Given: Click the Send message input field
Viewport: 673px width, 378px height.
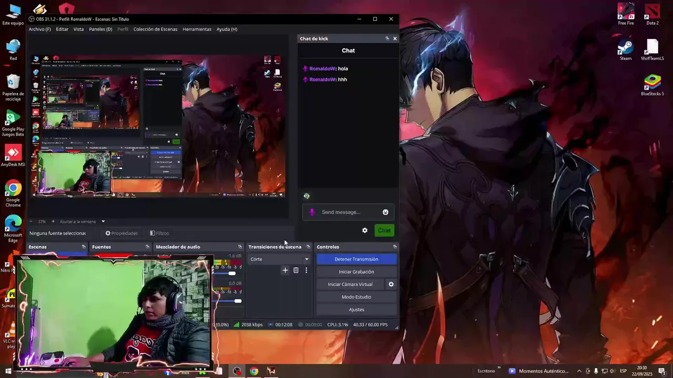Looking at the screenshot, I should point(348,212).
